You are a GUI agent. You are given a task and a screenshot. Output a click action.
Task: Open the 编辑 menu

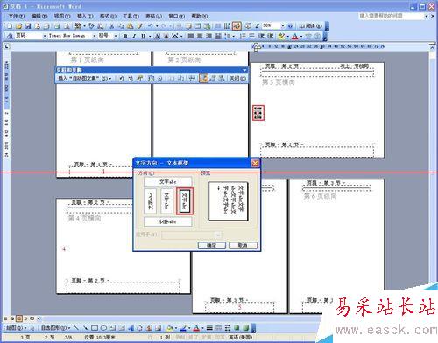coord(39,16)
